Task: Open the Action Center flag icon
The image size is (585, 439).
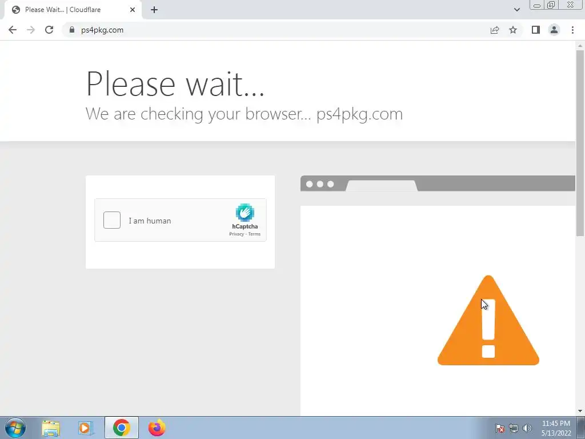Action: [x=500, y=428]
